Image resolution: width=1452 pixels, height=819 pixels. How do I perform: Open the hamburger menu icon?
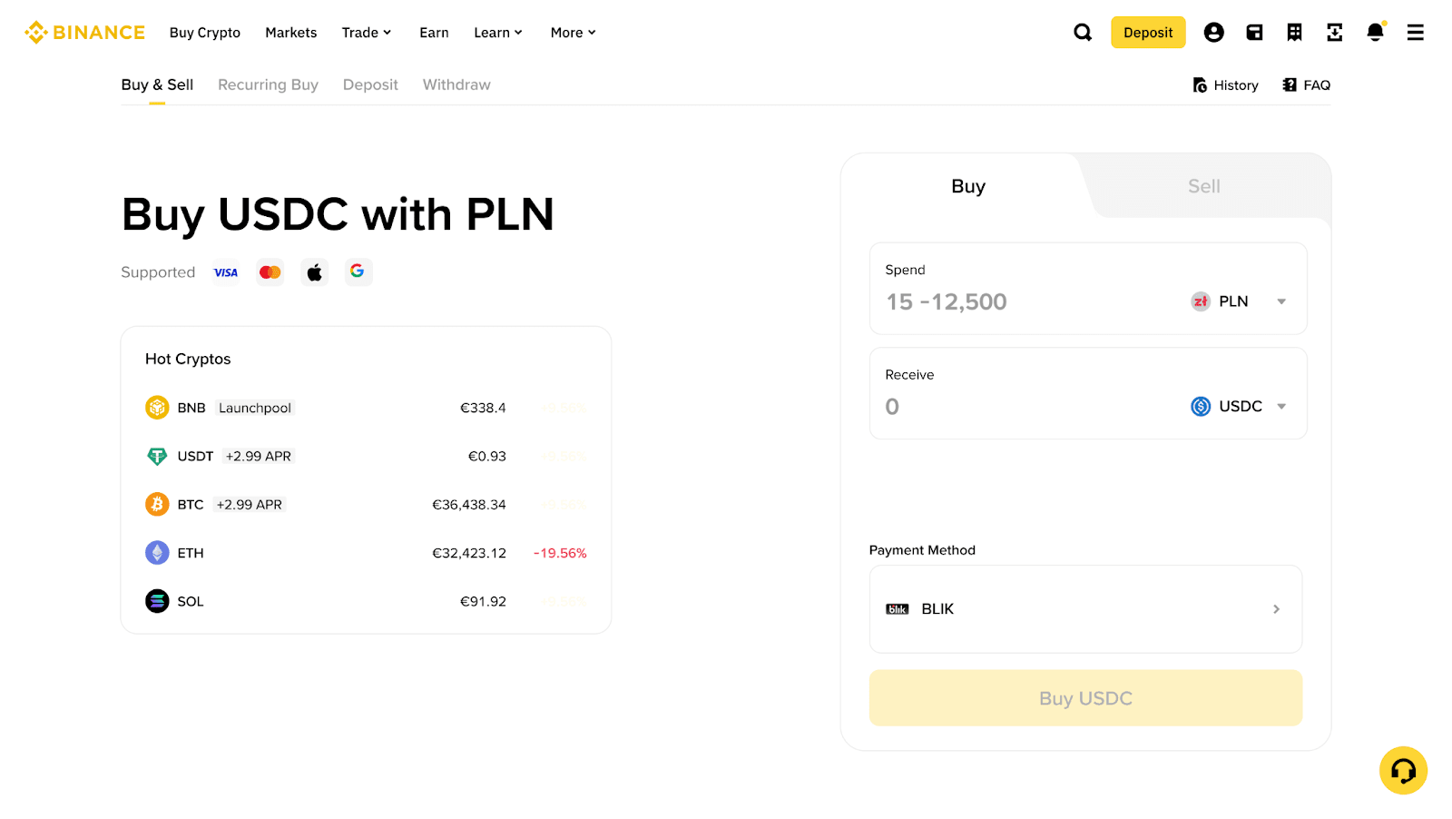(1415, 33)
